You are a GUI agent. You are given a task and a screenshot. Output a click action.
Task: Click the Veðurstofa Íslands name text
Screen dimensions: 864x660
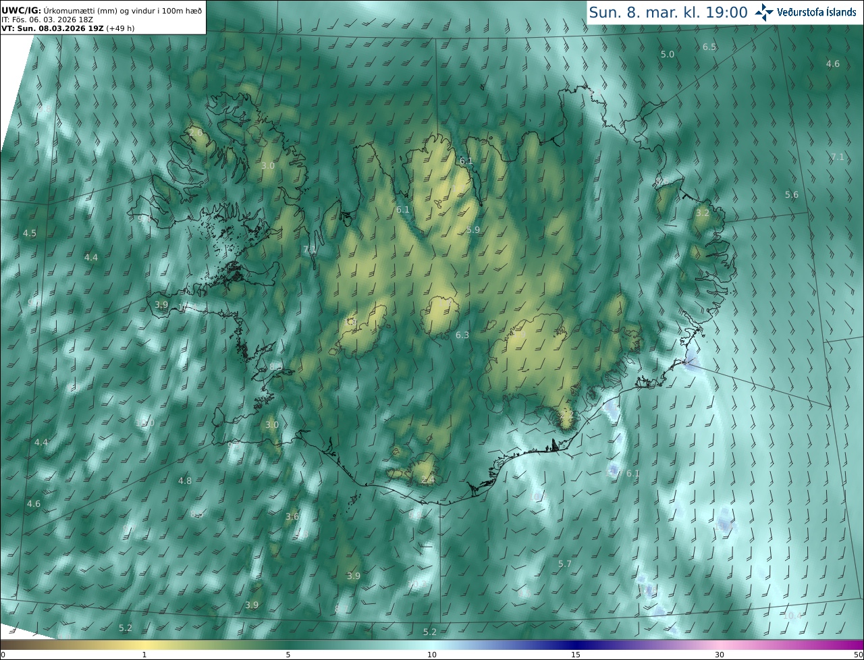tap(817, 12)
